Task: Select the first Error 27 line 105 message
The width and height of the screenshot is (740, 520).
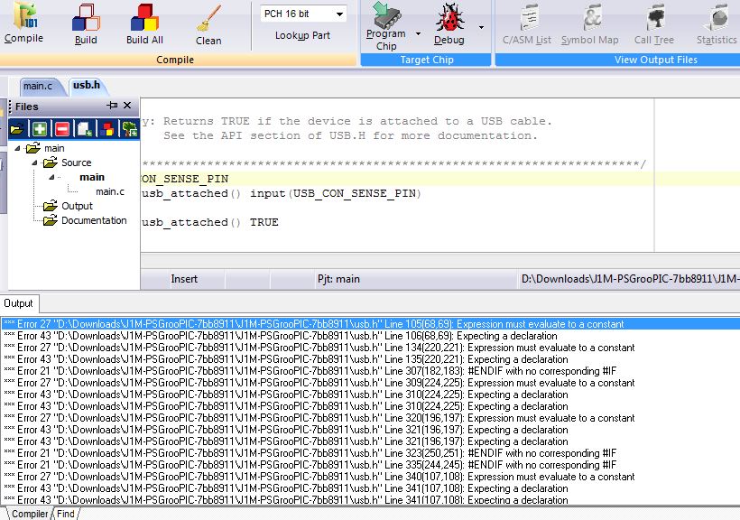Action: pyautogui.click(x=316, y=324)
